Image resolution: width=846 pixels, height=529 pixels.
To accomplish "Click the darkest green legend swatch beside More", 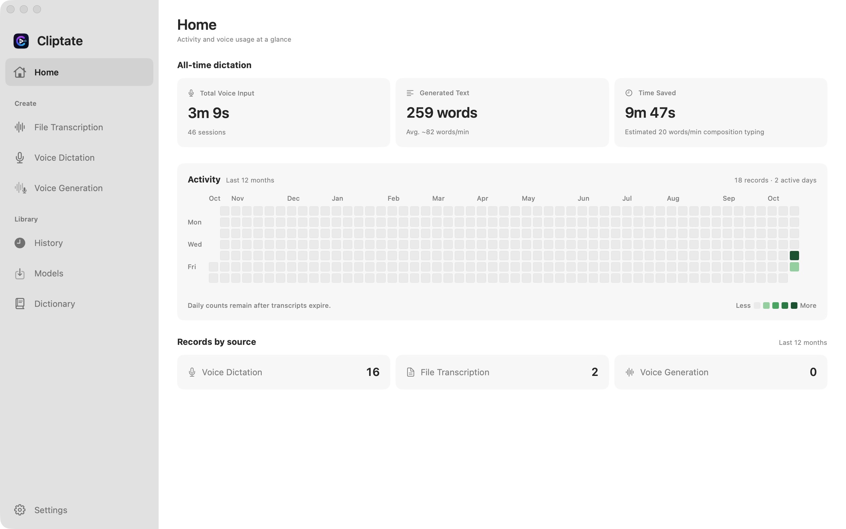I will click(794, 305).
